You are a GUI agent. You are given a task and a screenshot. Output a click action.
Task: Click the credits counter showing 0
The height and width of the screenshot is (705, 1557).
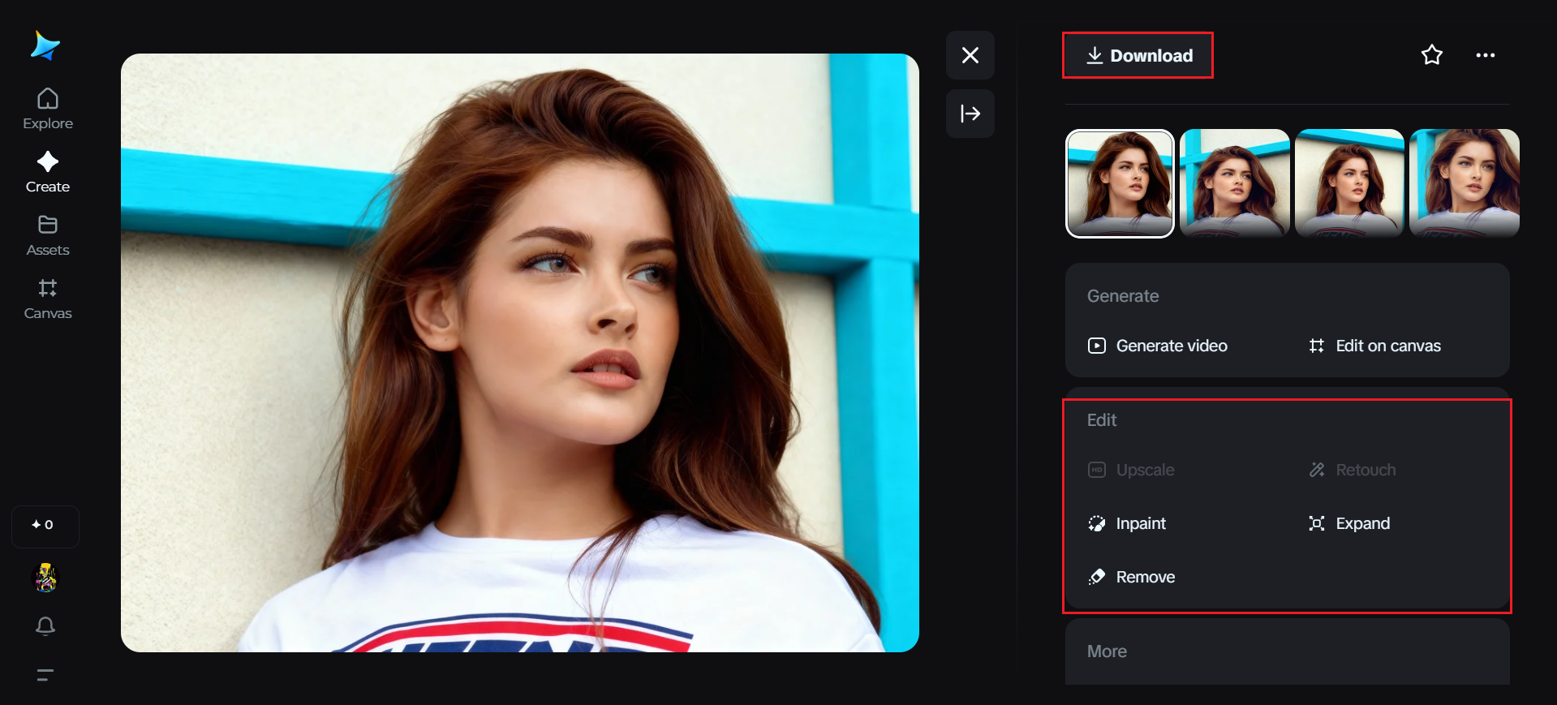coord(45,526)
